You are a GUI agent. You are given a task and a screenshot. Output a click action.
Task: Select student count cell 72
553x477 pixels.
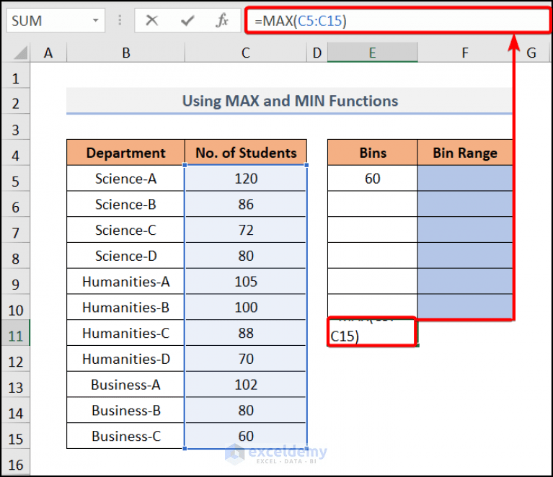(246, 230)
